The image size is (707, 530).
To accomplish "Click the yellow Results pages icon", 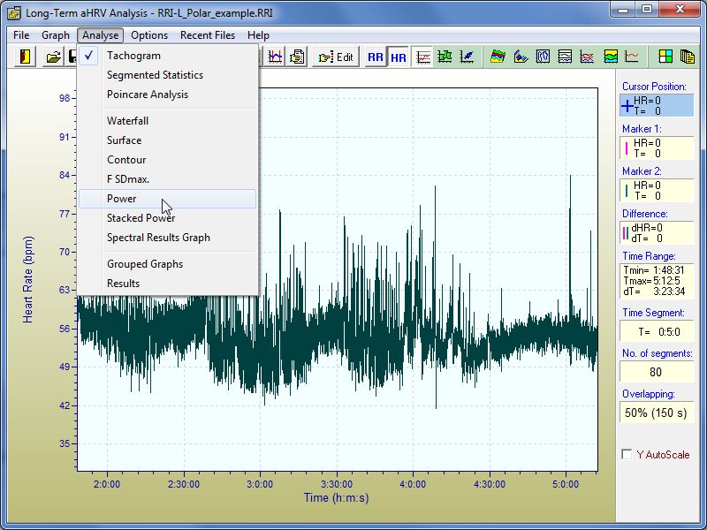I will click(x=687, y=57).
